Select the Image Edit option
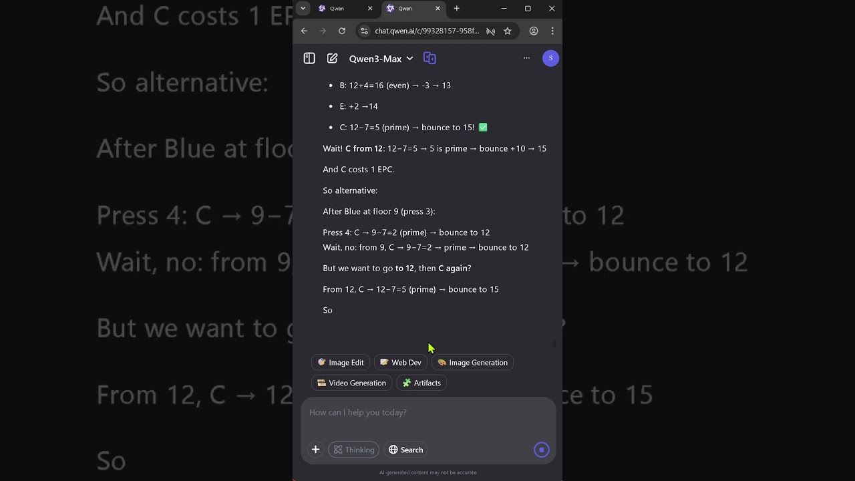The height and width of the screenshot is (481, 855). [x=341, y=363]
